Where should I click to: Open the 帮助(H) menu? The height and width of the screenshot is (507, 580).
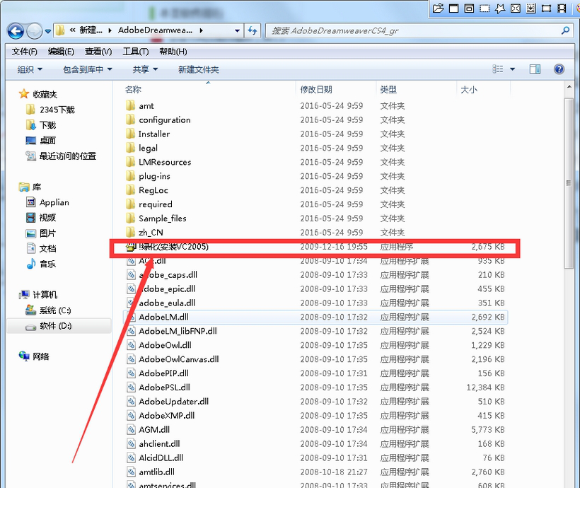click(x=173, y=52)
